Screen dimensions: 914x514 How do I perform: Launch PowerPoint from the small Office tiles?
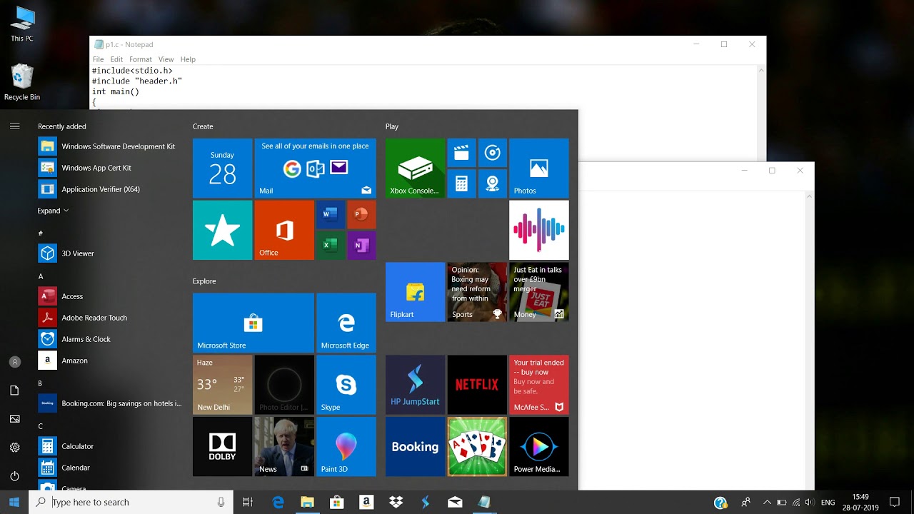(x=361, y=214)
